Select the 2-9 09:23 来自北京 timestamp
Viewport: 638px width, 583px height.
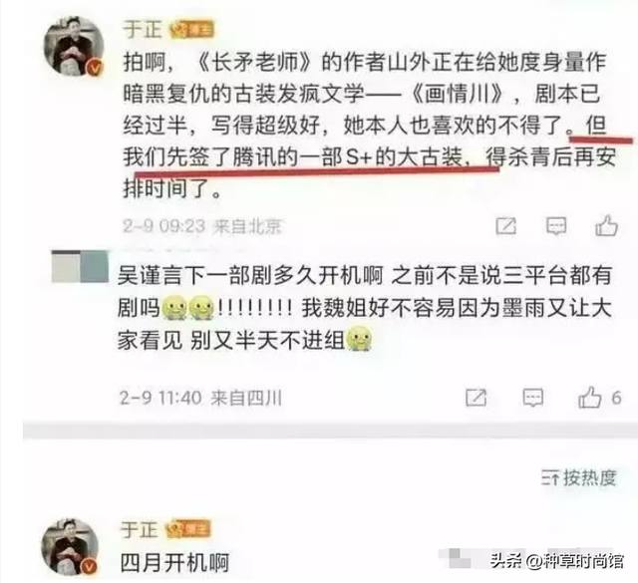point(202,226)
